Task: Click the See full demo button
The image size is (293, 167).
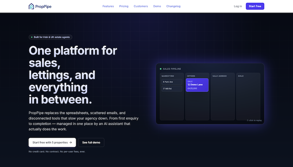Action: 91,142
